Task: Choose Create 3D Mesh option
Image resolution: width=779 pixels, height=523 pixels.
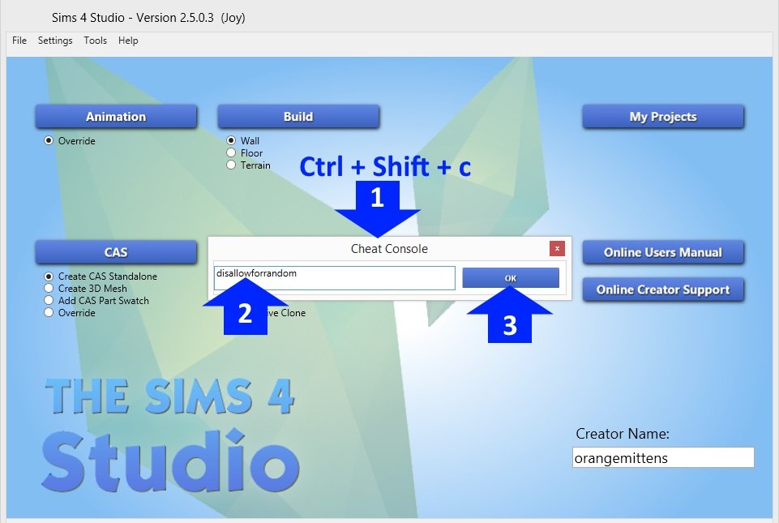Action: (49, 289)
